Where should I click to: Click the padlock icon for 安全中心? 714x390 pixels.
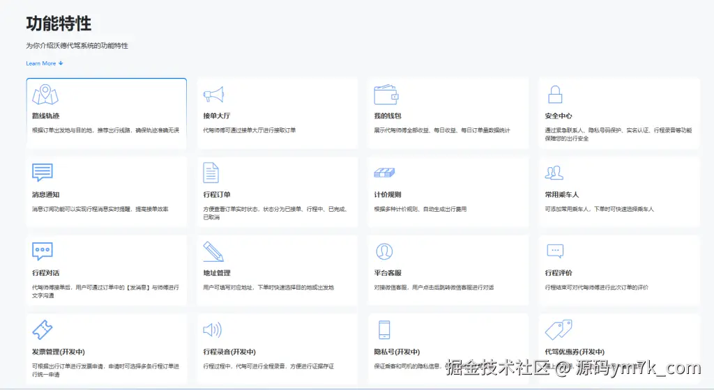click(x=554, y=95)
